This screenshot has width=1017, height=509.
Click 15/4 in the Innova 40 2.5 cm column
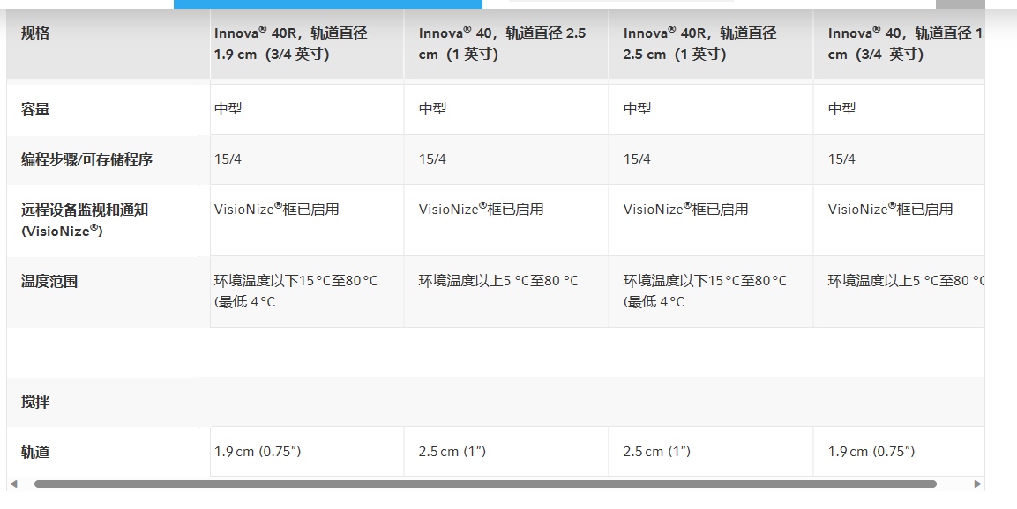432,159
